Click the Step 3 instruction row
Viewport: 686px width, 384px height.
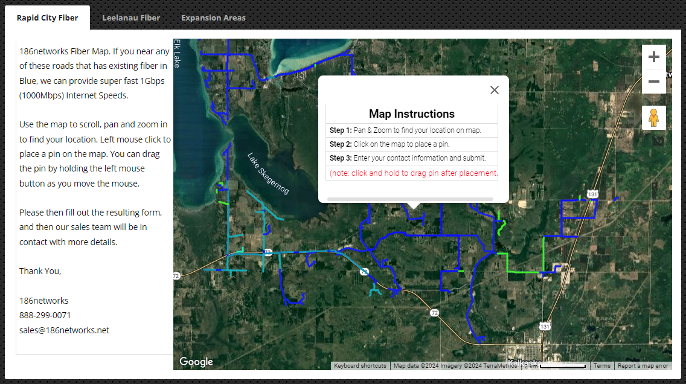[x=412, y=158]
